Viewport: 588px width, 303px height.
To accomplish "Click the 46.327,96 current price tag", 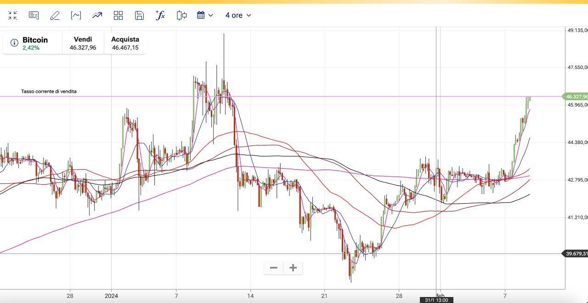I will (x=575, y=97).
